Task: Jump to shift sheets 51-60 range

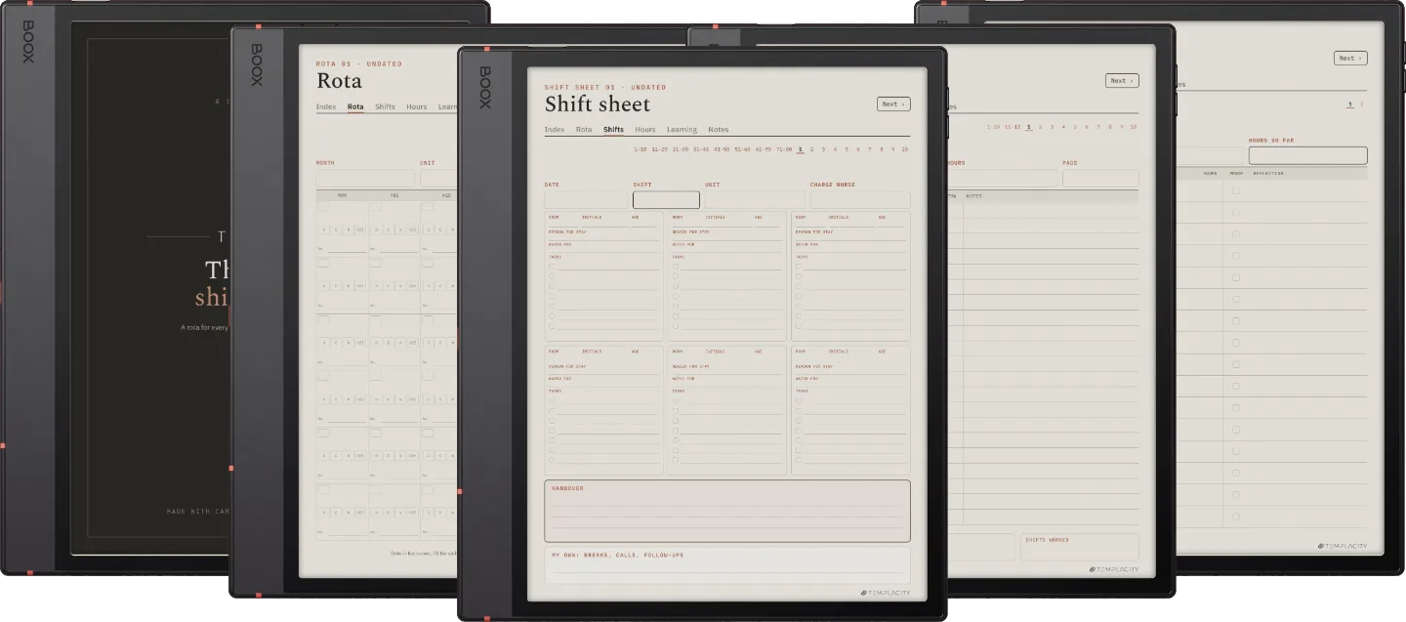Action: pyautogui.click(x=742, y=149)
